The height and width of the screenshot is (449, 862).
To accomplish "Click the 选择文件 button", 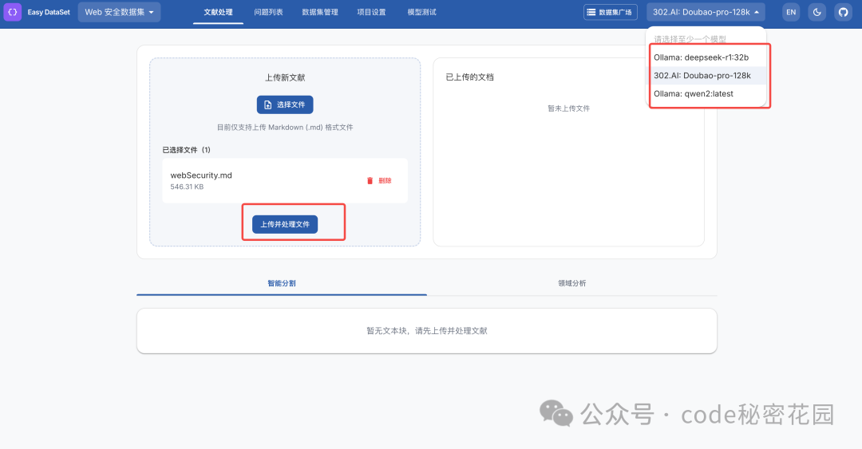I will [x=285, y=104].
